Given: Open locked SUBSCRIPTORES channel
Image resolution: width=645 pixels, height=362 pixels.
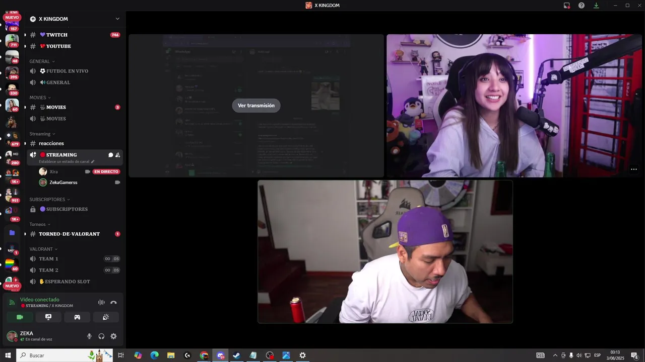Looking at the screenshot, I should [75, 209].
